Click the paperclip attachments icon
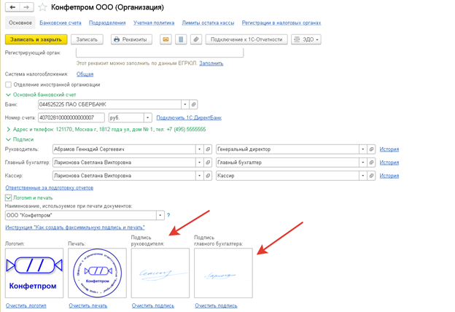The height and width of the screenshot is (312, 455). (x=195, y=39)
